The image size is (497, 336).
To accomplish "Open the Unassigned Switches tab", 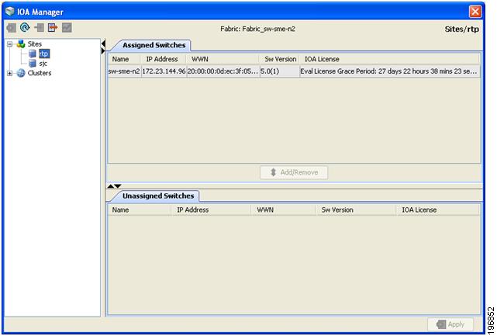I will point(158,196).
